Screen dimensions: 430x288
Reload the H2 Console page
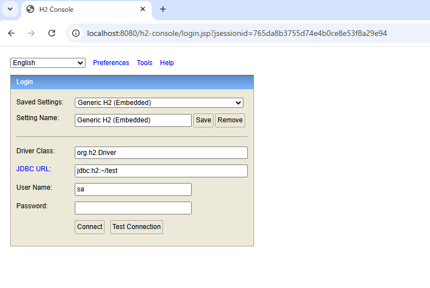point(52,33)
